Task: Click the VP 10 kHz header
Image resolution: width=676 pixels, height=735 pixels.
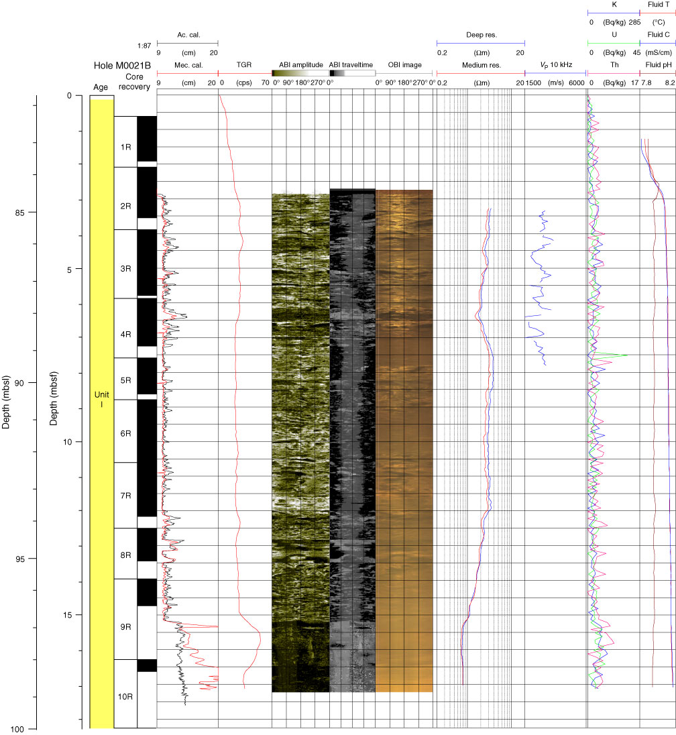Action: coord(554,65)
